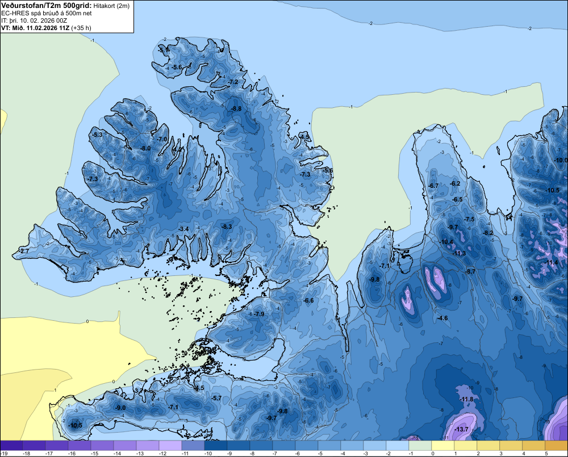
Task: Select the "EC-HRES spá brúuð á 500m net" line
Action: [47, 13]
